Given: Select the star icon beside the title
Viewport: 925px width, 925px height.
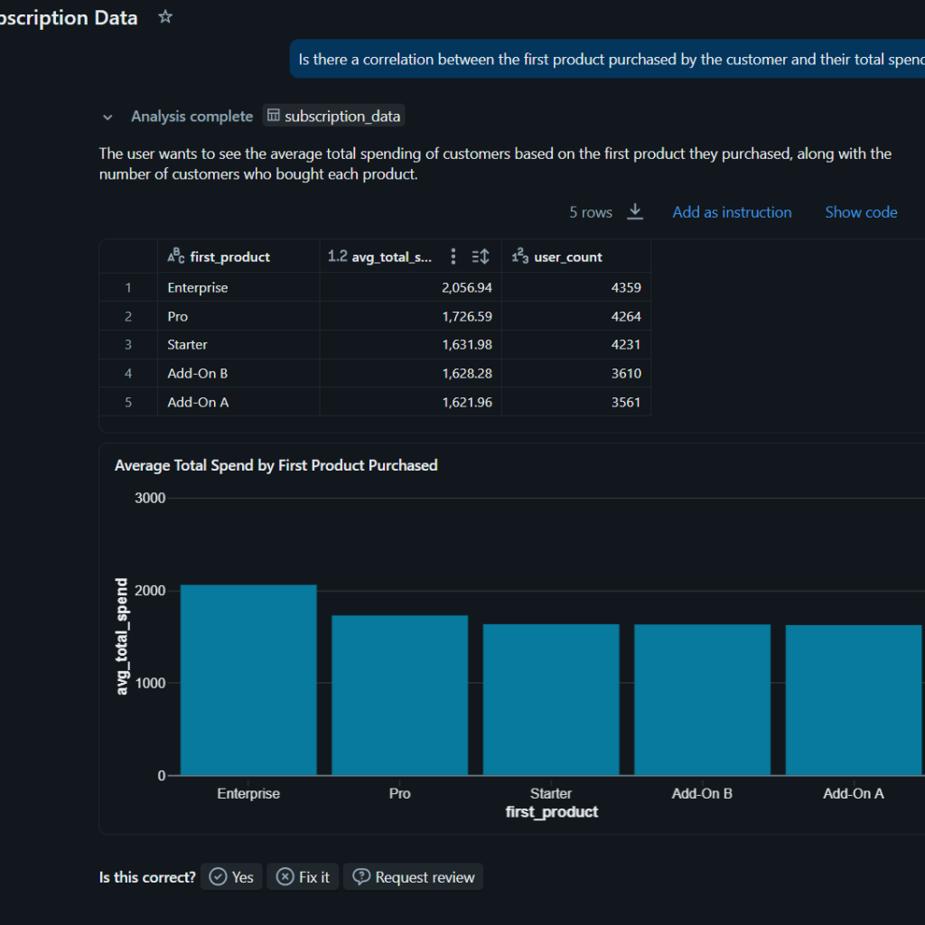Looking at the screenshot, I should 164,16.
